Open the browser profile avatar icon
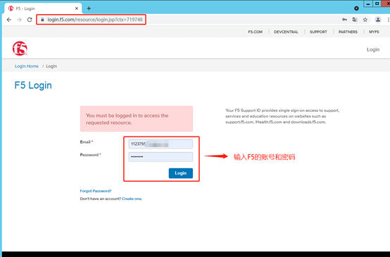 [378, 20]
